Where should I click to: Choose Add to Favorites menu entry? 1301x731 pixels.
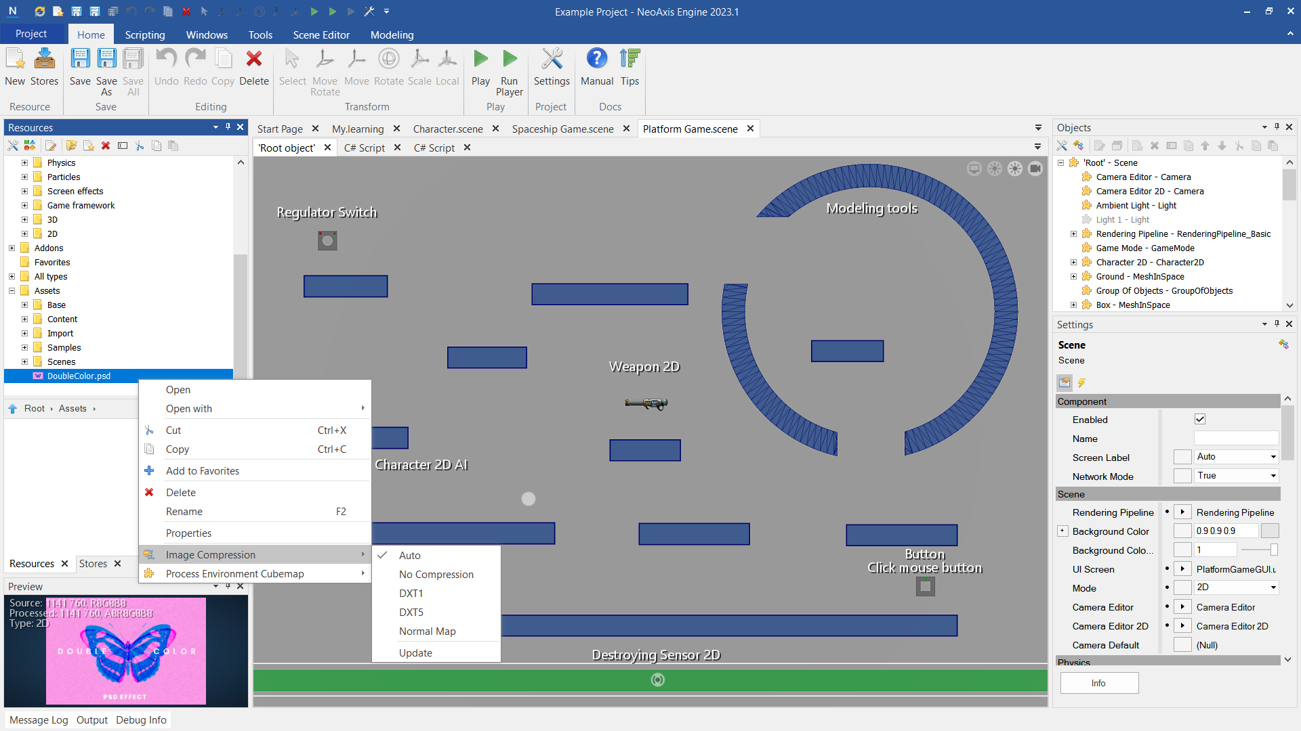click(x=203, y=470)
